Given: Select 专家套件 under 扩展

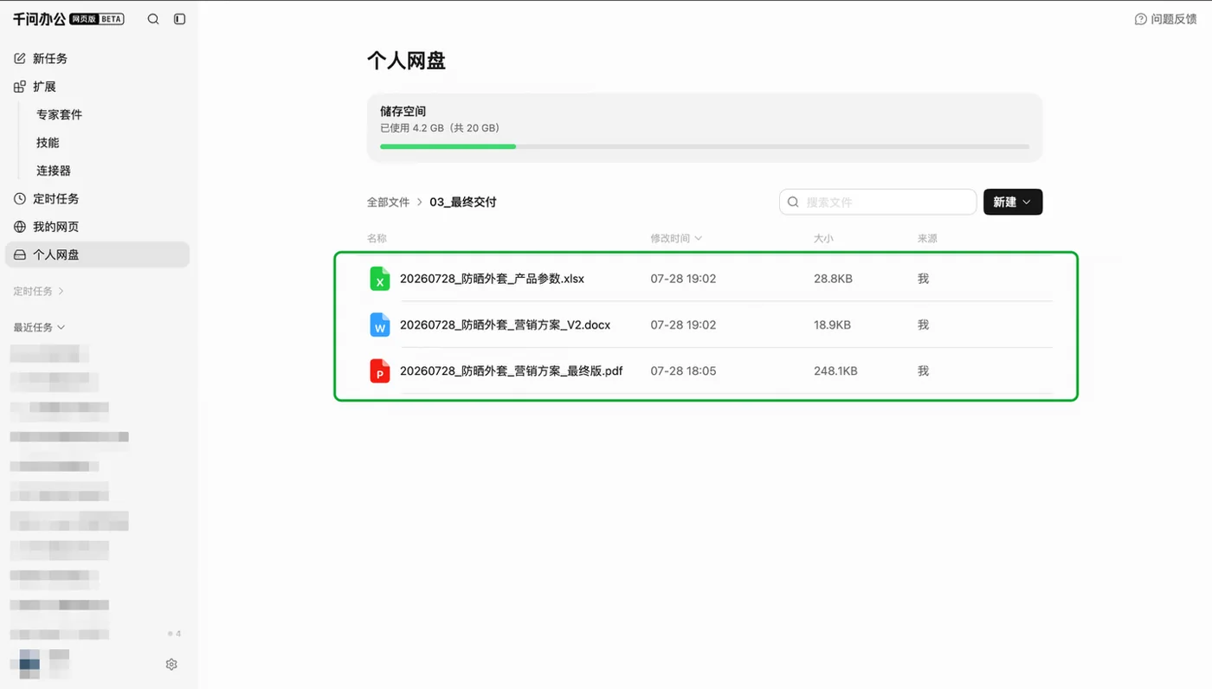Looking at the screenshot, I should (59, 114).
